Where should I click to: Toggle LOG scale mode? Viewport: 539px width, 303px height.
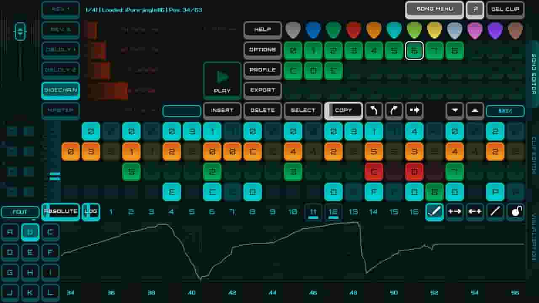coord(91,212)
